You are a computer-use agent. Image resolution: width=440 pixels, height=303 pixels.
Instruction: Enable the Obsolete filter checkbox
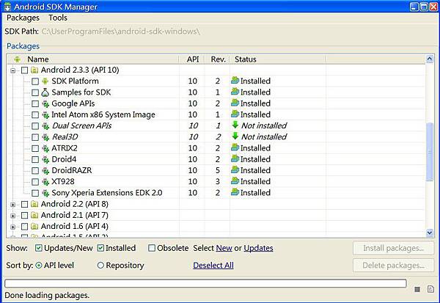tap(152, 248)
